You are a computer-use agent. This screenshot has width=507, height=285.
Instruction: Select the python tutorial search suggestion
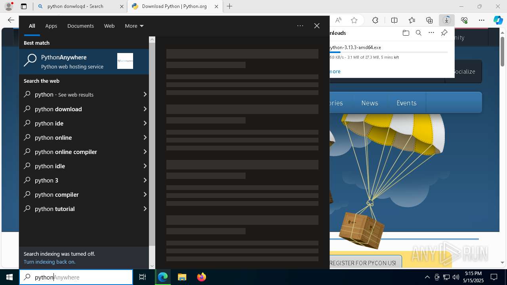tap(84, 209)
